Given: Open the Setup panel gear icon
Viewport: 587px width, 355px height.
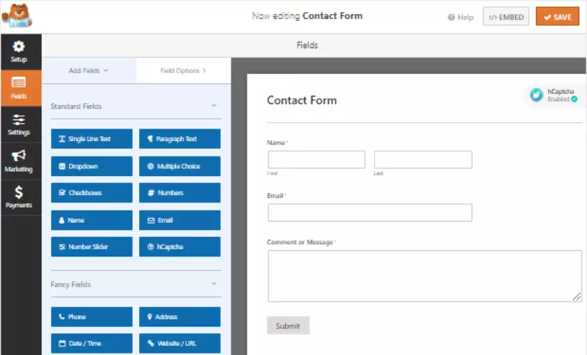Looking at the screenshot, I should pyautogui.click(x=19, y=47).
